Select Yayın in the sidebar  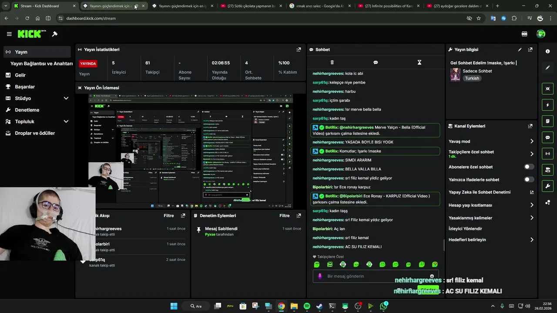coord(37,52)
